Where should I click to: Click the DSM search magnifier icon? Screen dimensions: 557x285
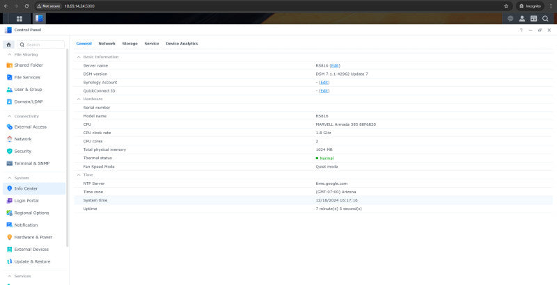(x=545, y=19)
